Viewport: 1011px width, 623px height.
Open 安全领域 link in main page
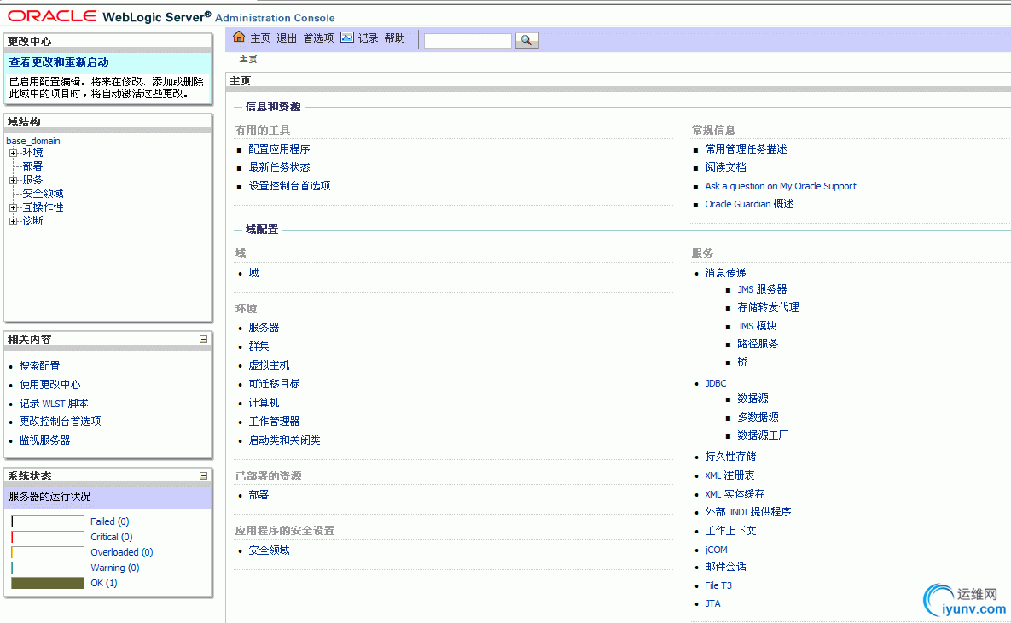[269, 550]
